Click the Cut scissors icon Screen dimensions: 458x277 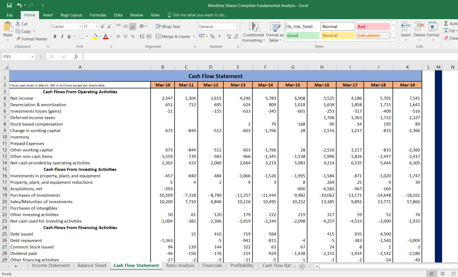pyautogui.click(x=18, y=24)
